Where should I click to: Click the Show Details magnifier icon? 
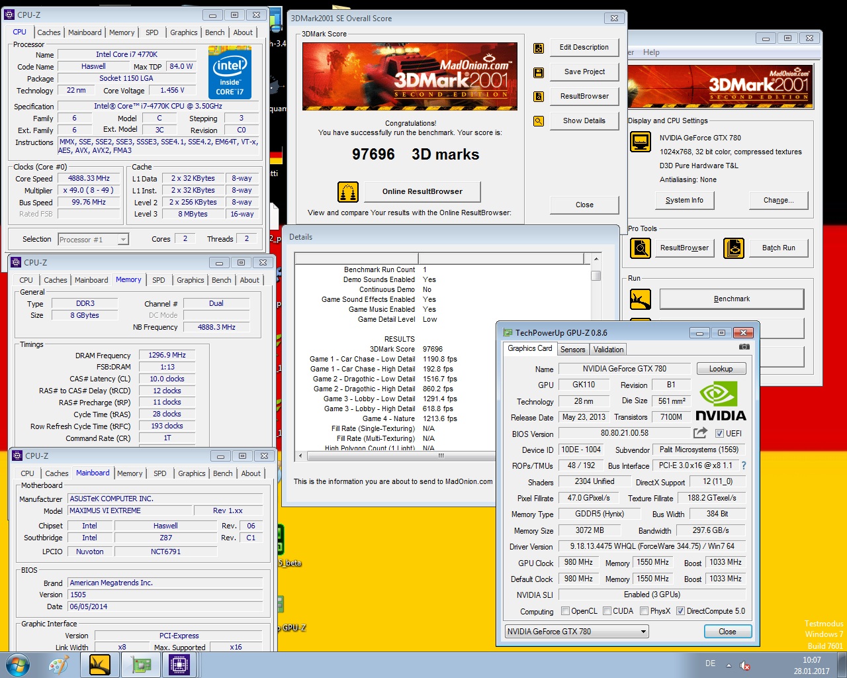coord(539,121)
